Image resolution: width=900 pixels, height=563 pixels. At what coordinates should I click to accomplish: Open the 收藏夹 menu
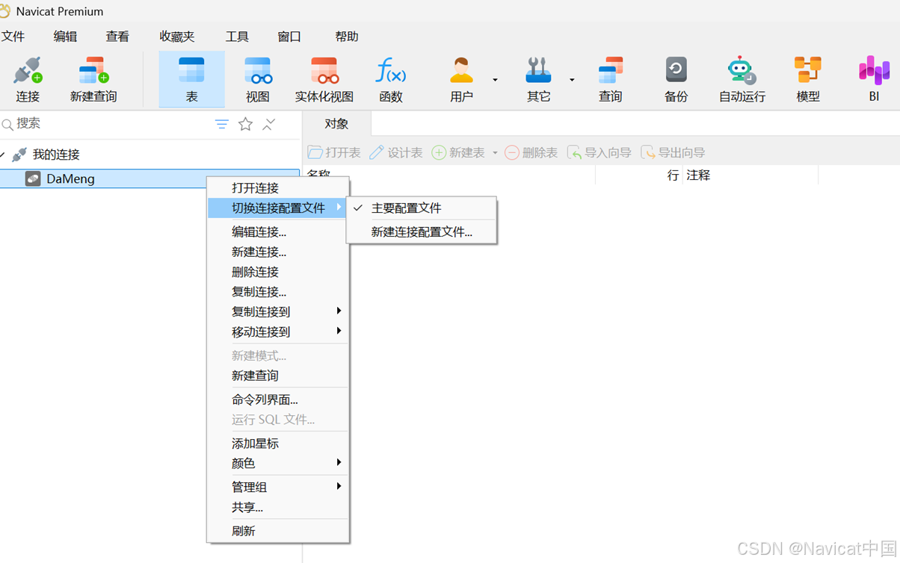click(177, 37)
